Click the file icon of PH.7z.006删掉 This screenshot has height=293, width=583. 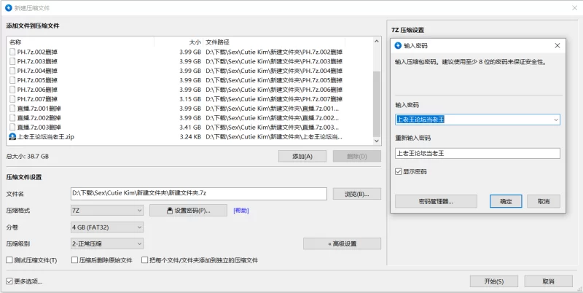tap(12, 90)
